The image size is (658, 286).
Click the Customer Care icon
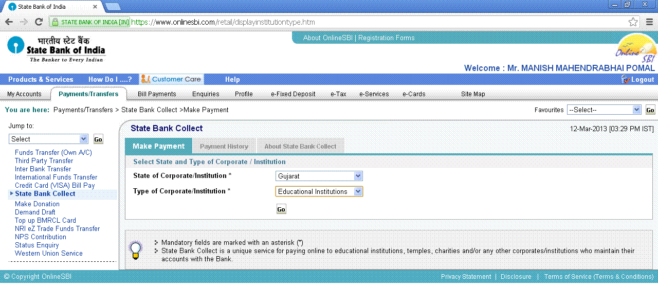[x=146, y=79]
